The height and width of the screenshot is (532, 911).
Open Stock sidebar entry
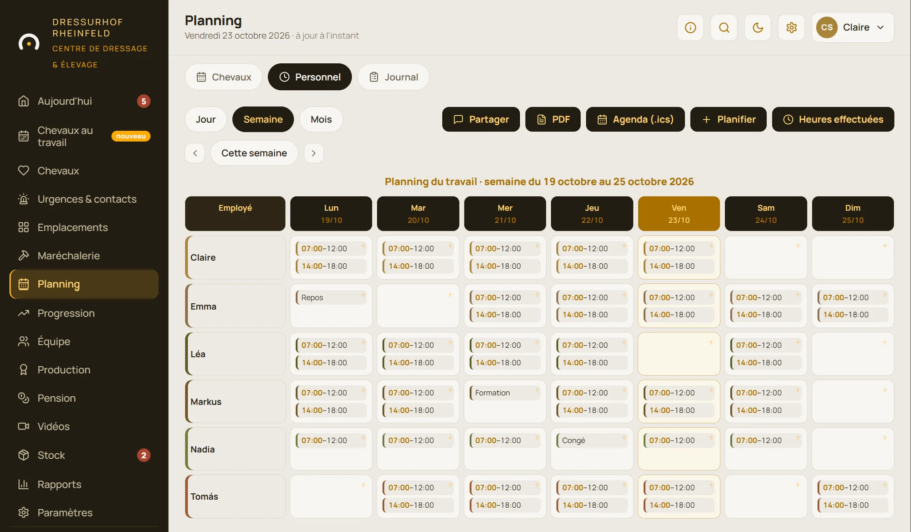click(x=84, y=455)
